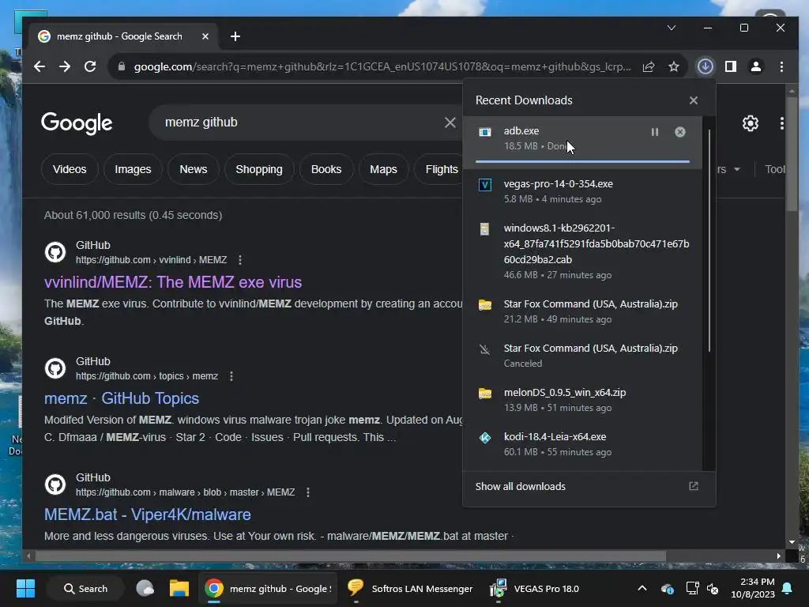Click the taskbar Search box

pyautogui.click(x=85, y=588)
